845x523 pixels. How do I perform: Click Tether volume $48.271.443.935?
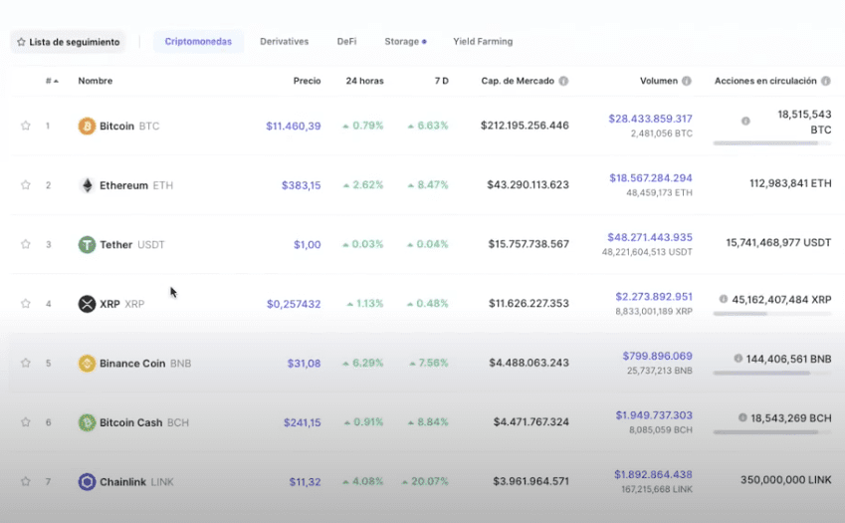click(x=650, y=237)
